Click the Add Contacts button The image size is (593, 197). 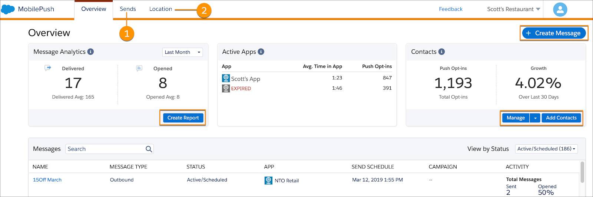pos(561,118)
